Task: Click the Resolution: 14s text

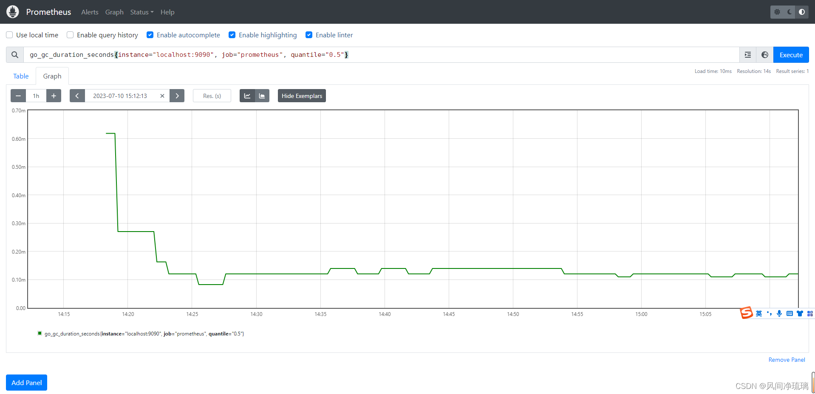Action: (x=754, y=71)
